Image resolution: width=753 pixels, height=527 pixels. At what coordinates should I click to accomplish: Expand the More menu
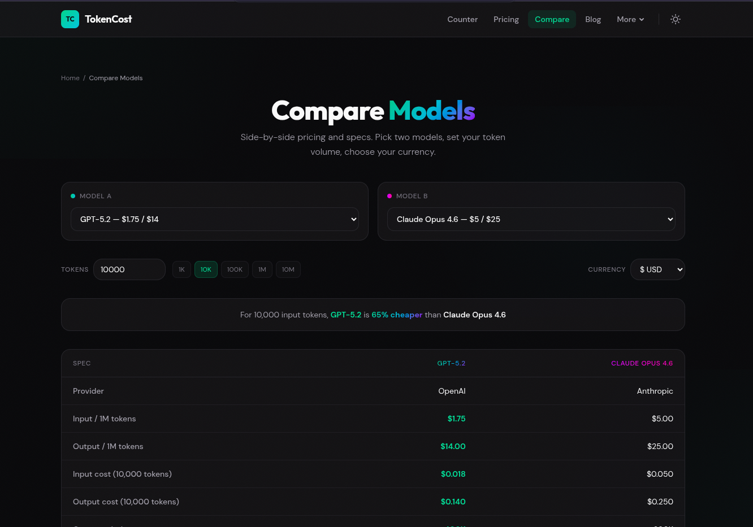point(630,19)
